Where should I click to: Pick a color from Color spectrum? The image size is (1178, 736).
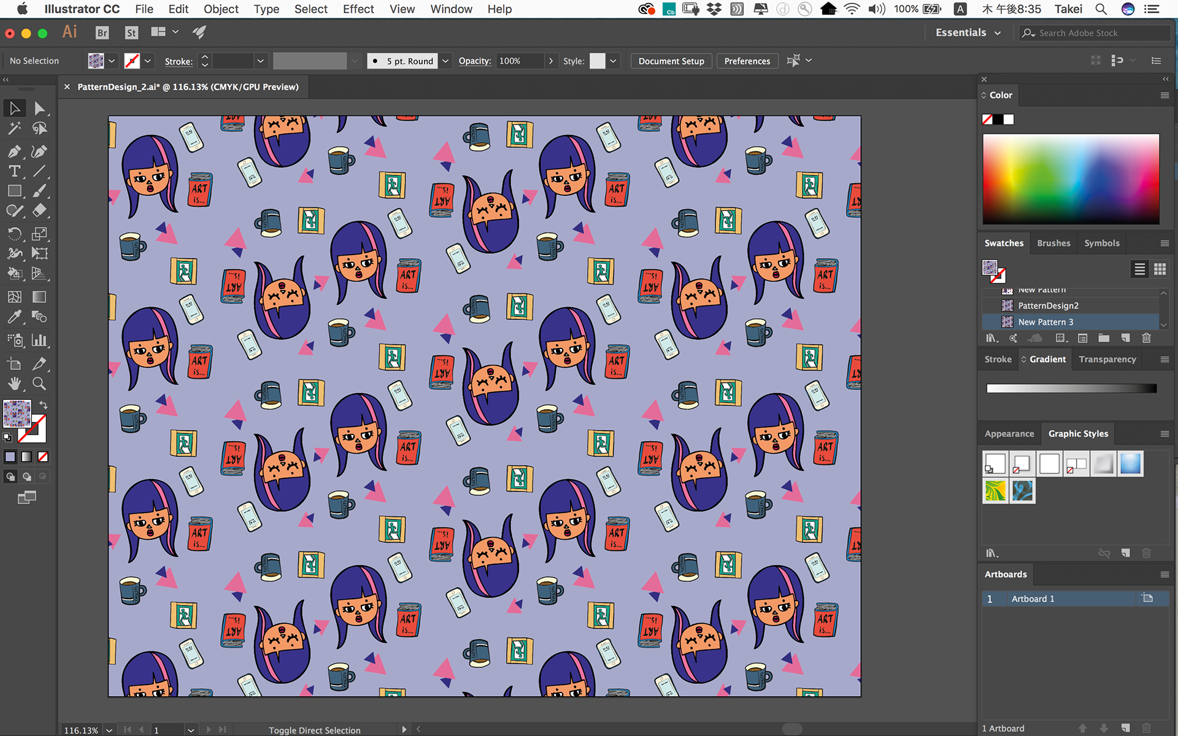(1071, 178)
